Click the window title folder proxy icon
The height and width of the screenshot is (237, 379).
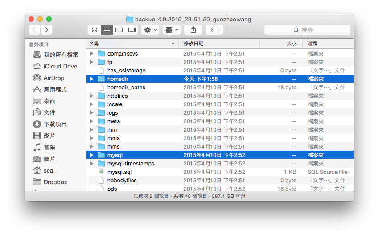pyautogui.click(x=130, y=19)
